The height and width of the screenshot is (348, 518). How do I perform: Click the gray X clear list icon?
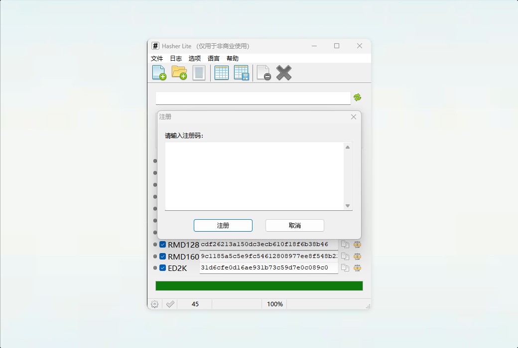283,72
